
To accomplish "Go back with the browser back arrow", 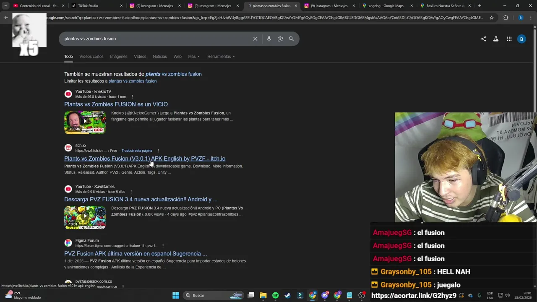I will [6, 18].
